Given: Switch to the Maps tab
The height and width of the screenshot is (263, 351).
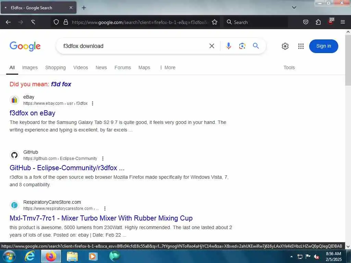Looking at the screenshot, I should [x=144, y=67].
